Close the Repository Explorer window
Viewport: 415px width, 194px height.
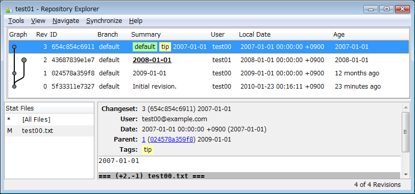[402, 9]
